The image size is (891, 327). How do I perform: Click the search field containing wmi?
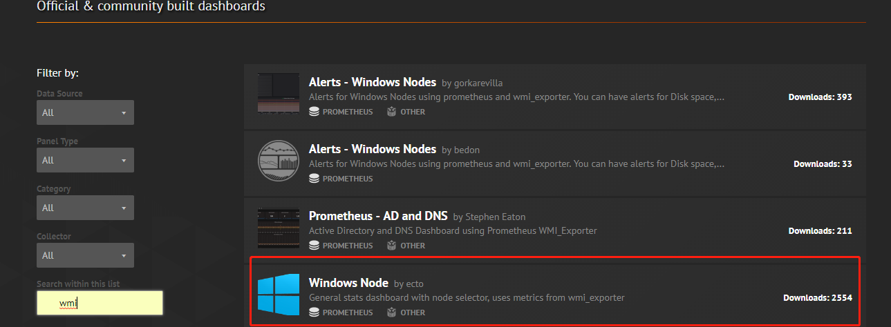point(100,303)
